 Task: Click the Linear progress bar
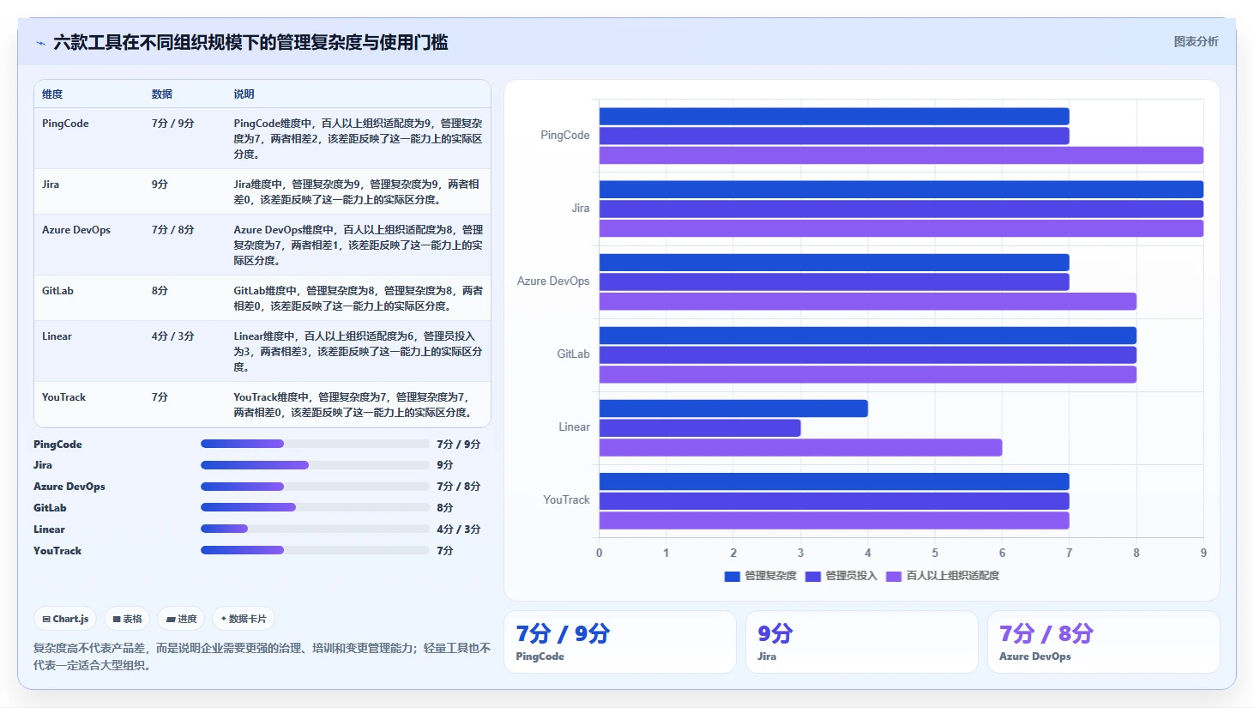pyautogui.click(x=315, y=529)
